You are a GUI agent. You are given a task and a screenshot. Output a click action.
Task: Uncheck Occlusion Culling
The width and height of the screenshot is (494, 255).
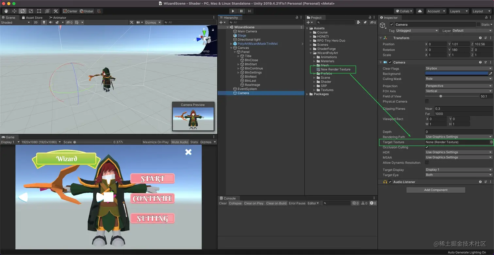click(x=427, y=147)
